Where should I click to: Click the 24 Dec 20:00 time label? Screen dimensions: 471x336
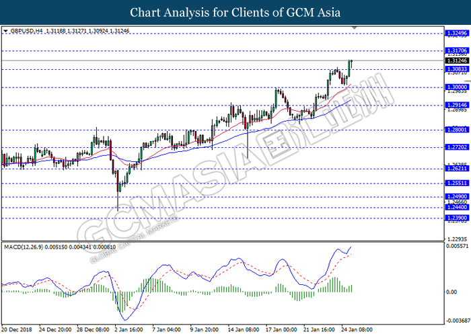pyautogui.click(x=55, y=329)
